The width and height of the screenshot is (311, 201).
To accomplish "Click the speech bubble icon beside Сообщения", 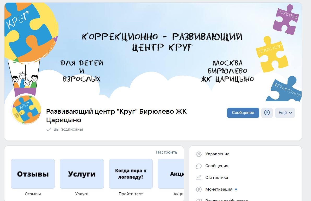I will click(x=199, y=166).
